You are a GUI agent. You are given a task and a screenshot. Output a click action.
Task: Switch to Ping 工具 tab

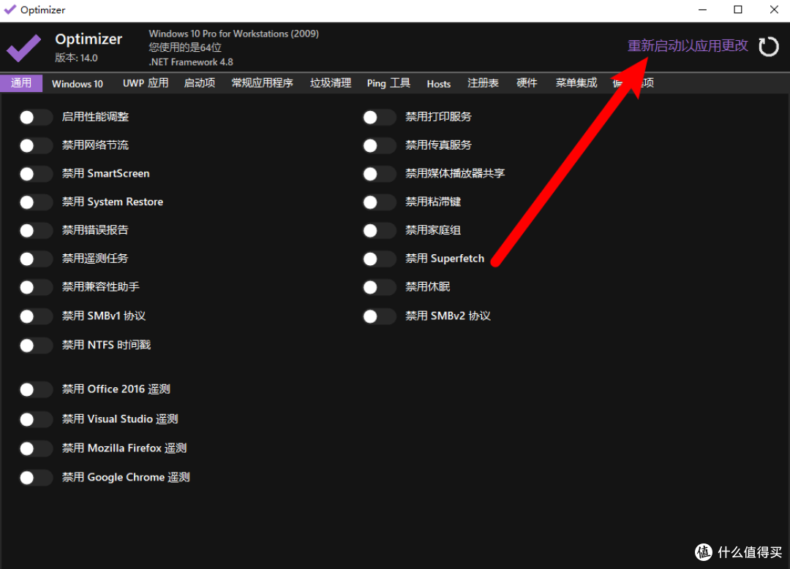click(388, 83)
